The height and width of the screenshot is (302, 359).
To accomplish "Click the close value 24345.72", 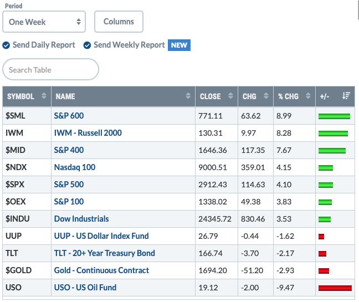I will click(x=215, y=219).
